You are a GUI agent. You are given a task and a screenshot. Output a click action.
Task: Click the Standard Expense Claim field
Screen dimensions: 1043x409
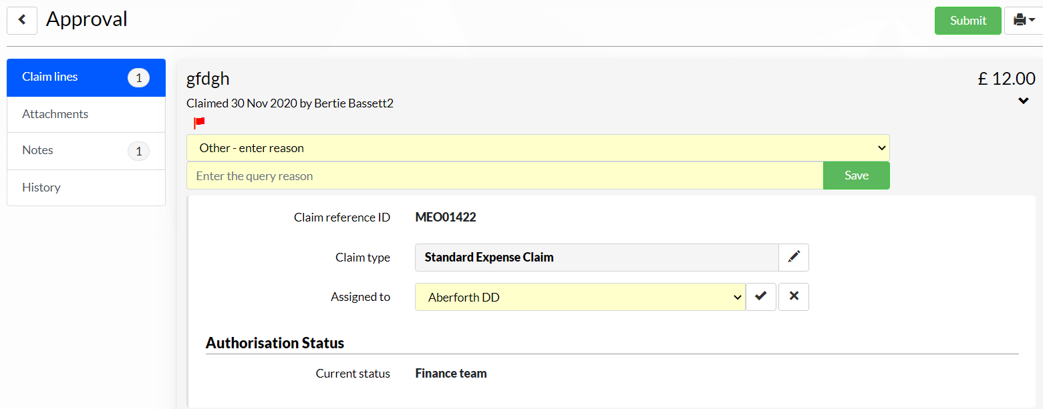[x=597, y=258]
